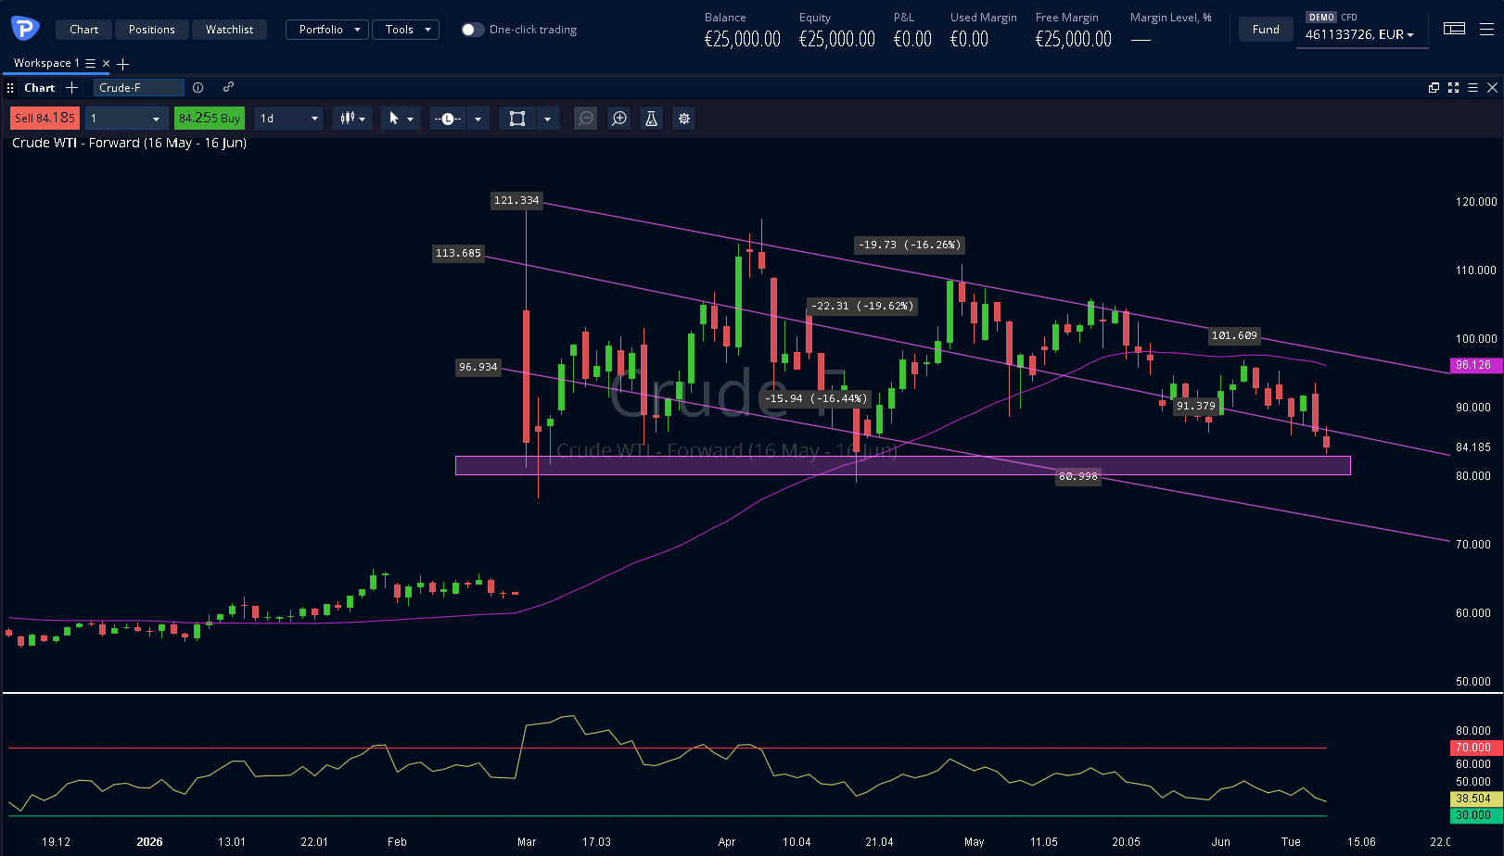This screenshot has height=856, width=1504.
Task: Open chart settings gear icon
Action: point(684,119)
